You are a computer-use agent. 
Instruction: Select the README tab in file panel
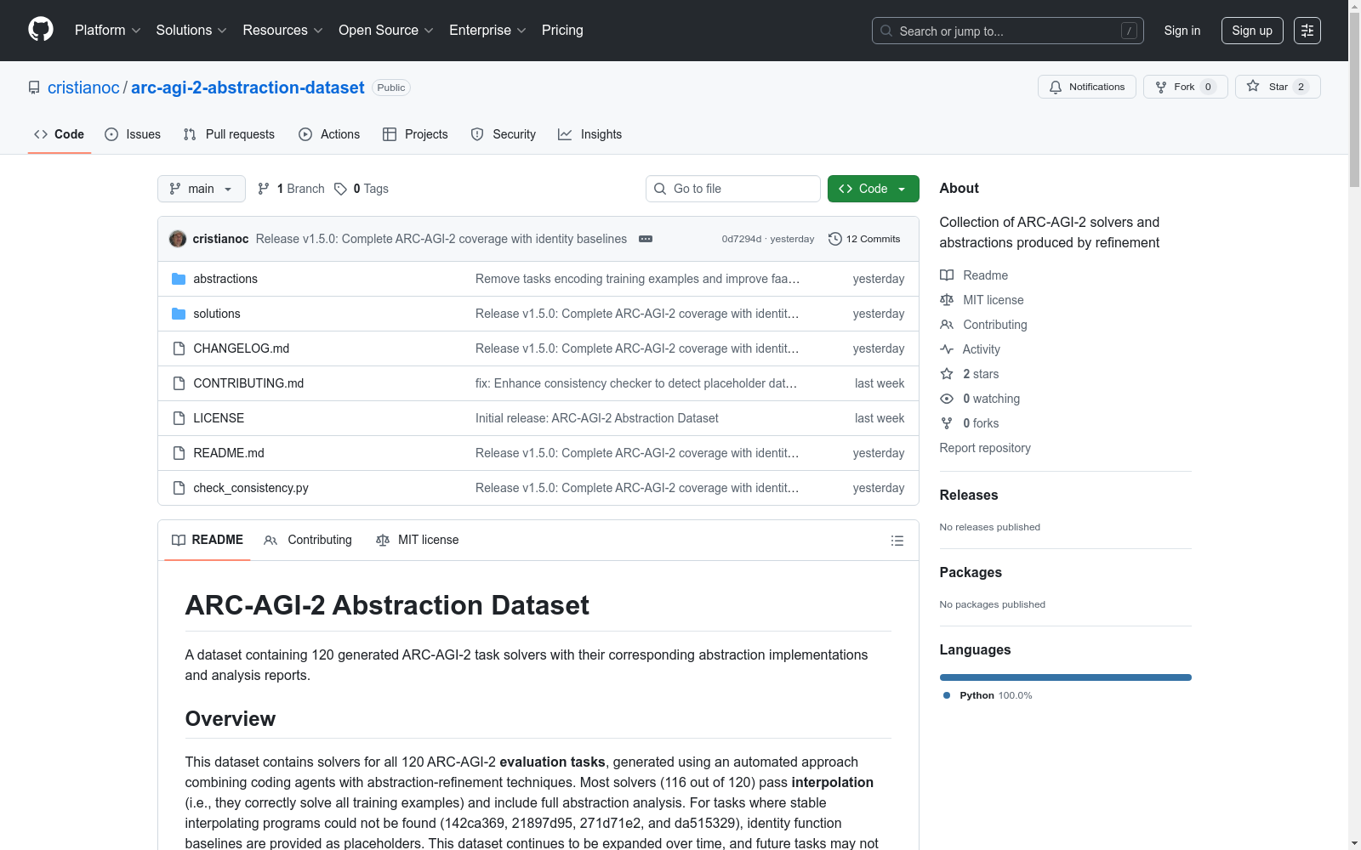(x=208, y=540)
